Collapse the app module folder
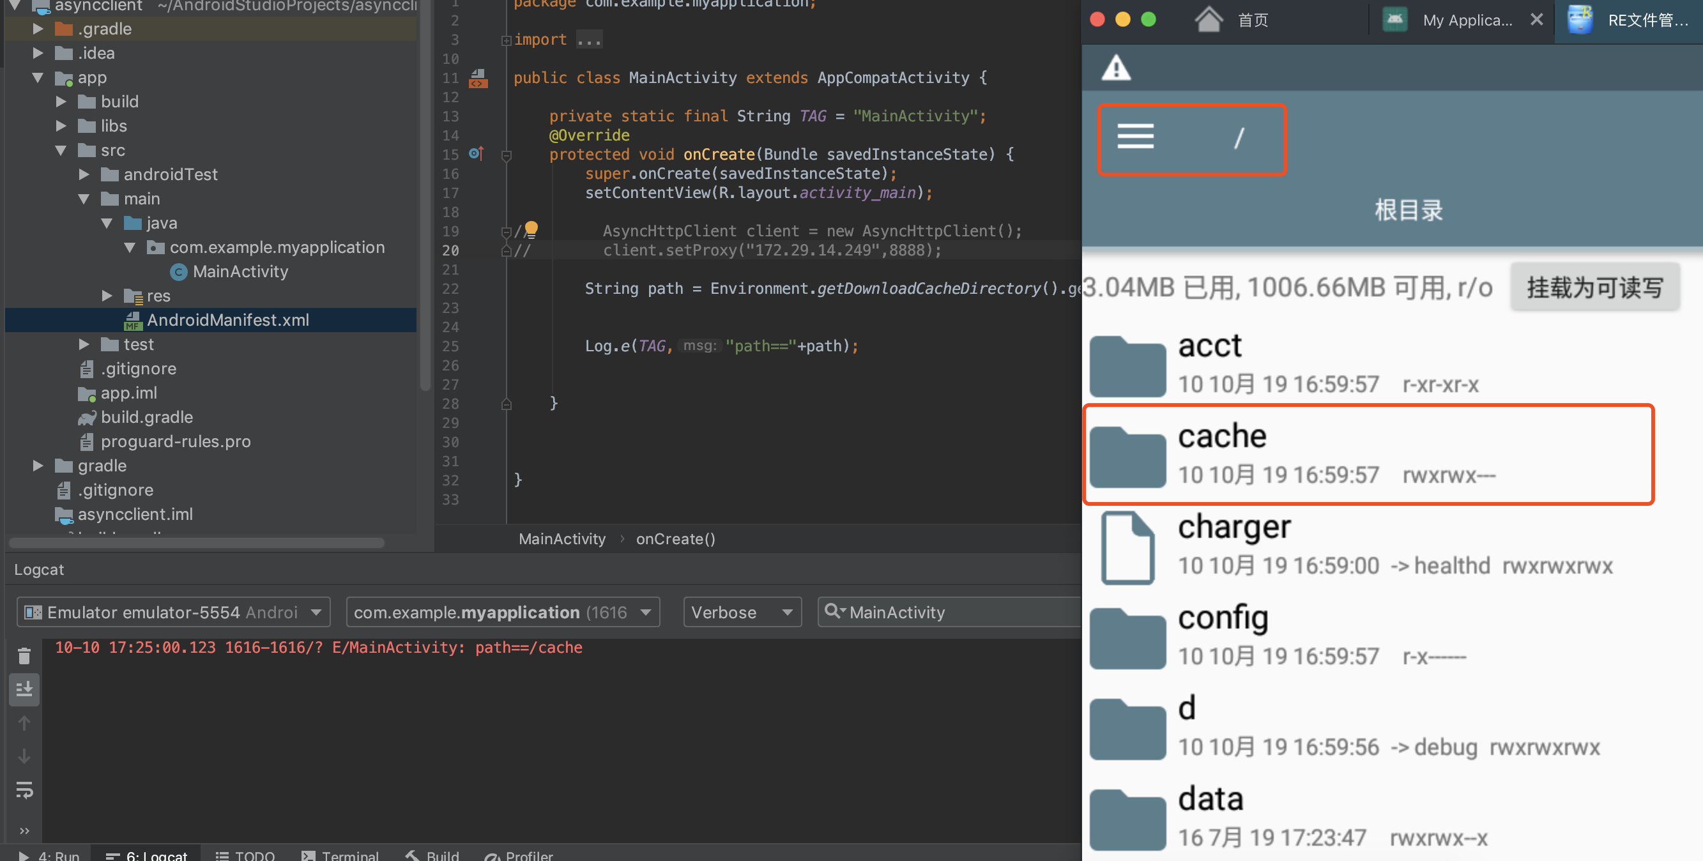This screenshot has height=861, width=1703. point(38,77)
